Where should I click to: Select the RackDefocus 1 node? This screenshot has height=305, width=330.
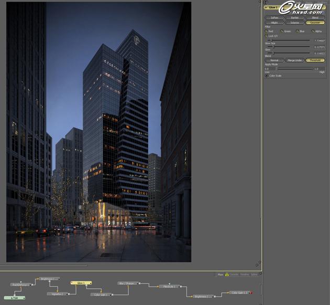click(21, 285)
